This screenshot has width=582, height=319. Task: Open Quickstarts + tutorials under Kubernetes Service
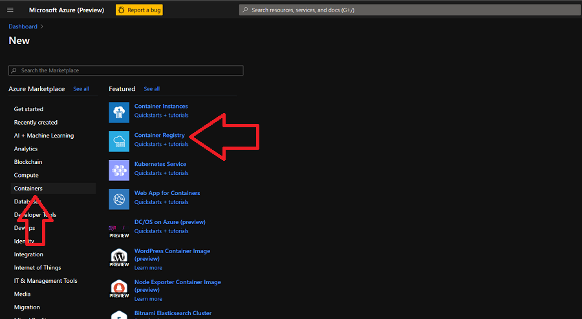(161, 173)
